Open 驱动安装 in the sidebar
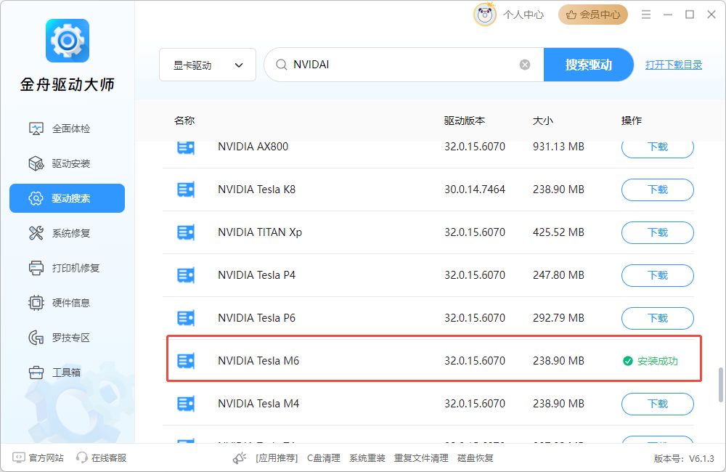This screenshot has height=472, width=726. tap(67, 163)
